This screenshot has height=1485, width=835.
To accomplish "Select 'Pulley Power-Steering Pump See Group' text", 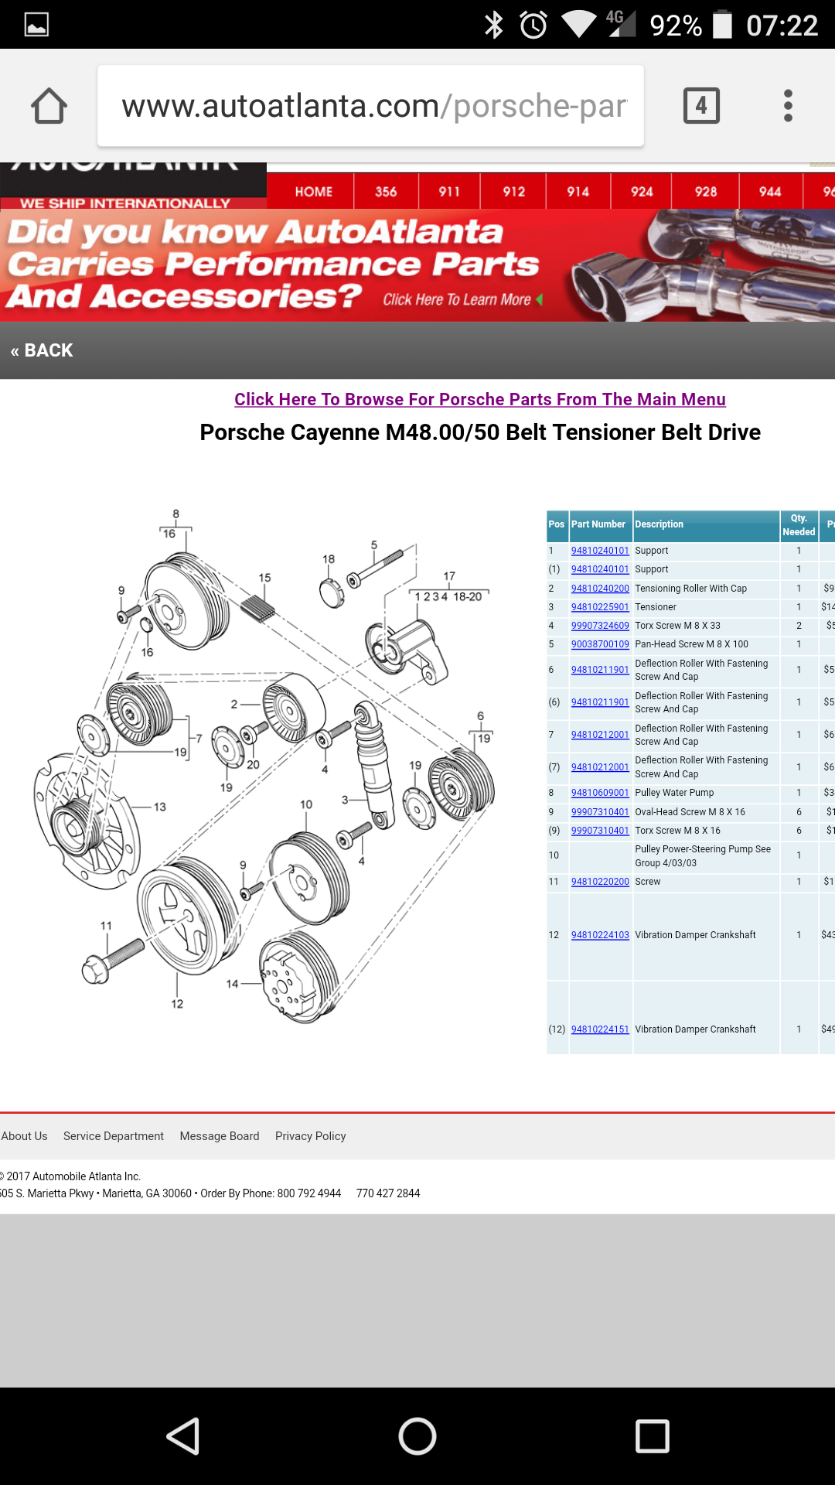I will 703,855.
